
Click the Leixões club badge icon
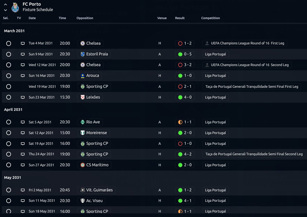pyautogui.click(x=83, y=97)
